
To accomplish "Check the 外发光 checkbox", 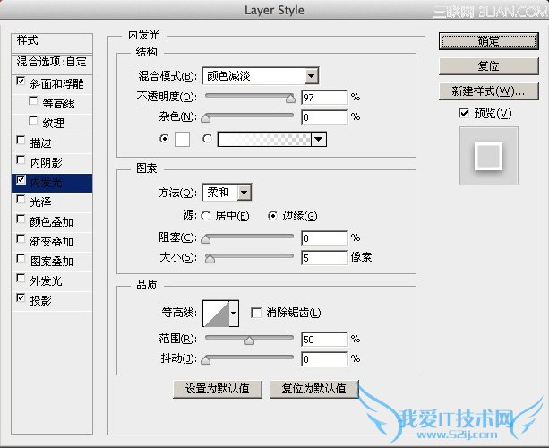I will [x=21, y=279].
